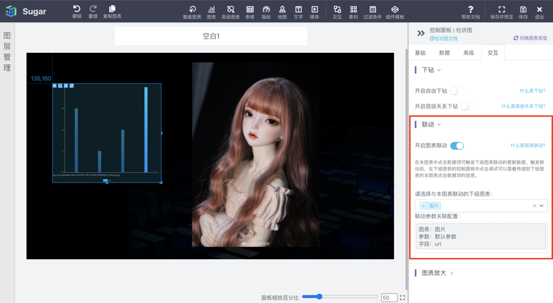Collapse the 联动 section
553x303 pixels.
coord(431,125)
